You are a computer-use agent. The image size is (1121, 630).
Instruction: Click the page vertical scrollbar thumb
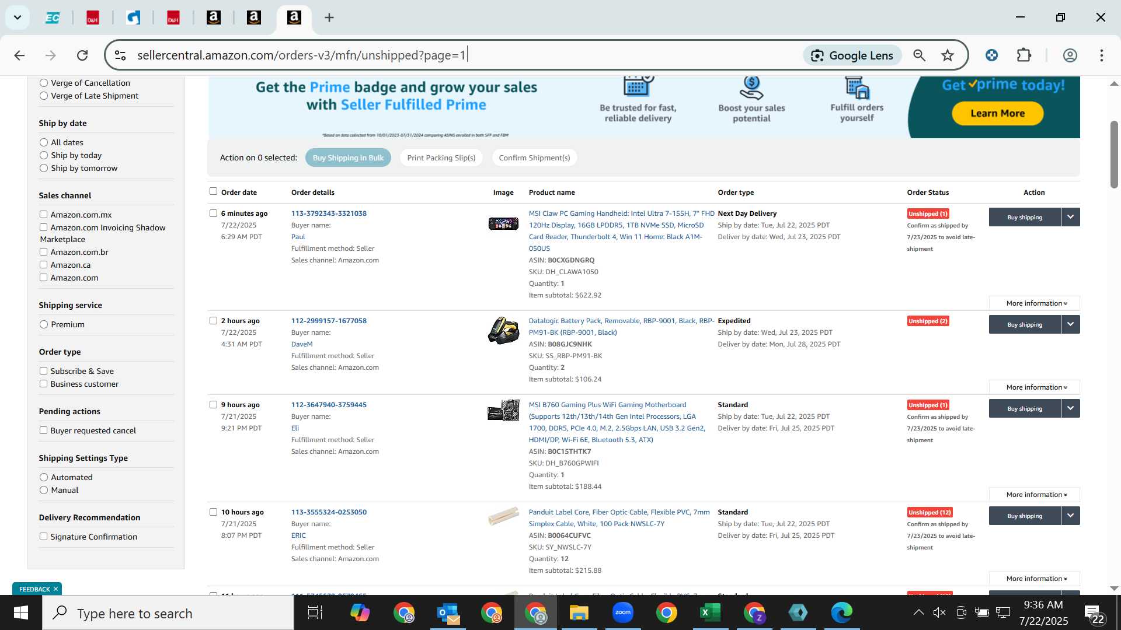1114,155
